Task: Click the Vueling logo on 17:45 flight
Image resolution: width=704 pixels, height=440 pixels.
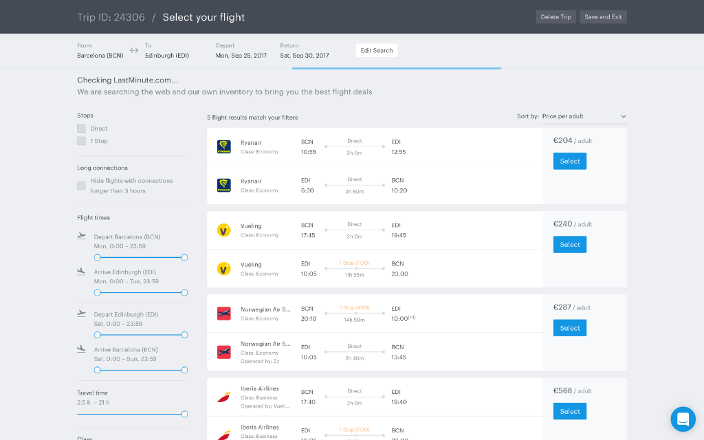Action: [x=223, y=230]
